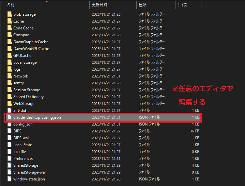Click the Cache folder icon
The image size is (245, 186).
point(9,21)
